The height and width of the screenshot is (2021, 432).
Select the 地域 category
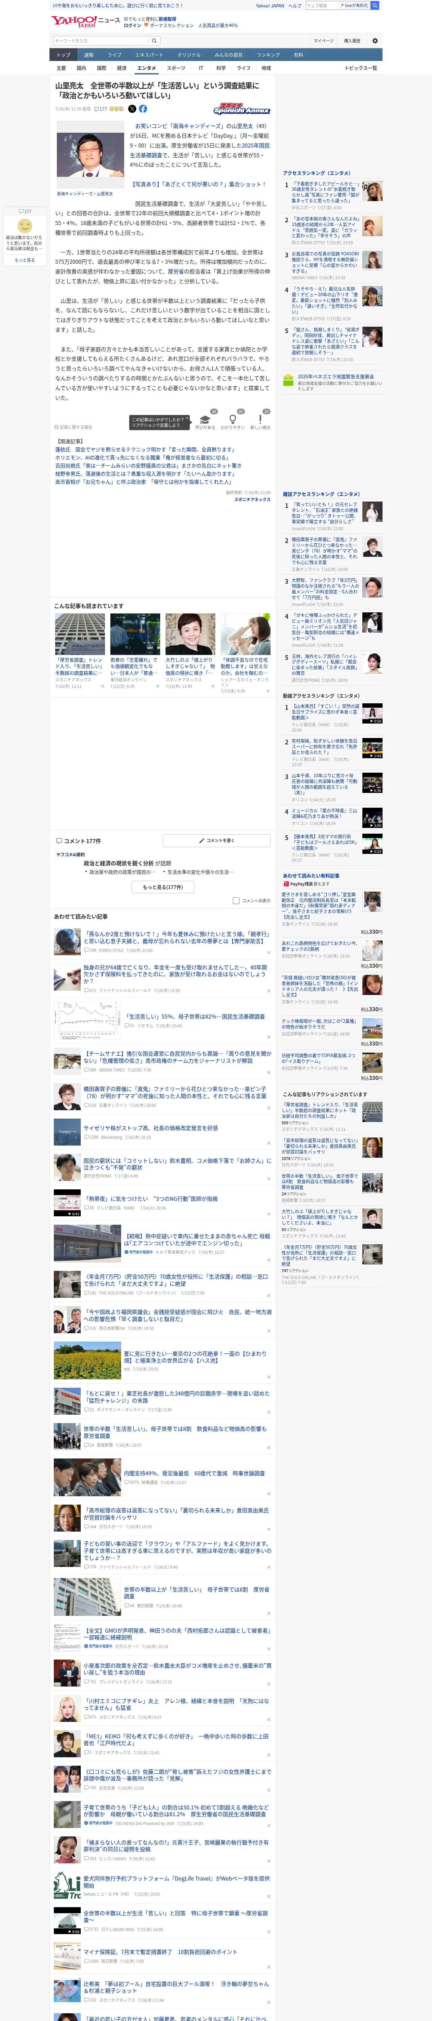click(x=266, y=68)
